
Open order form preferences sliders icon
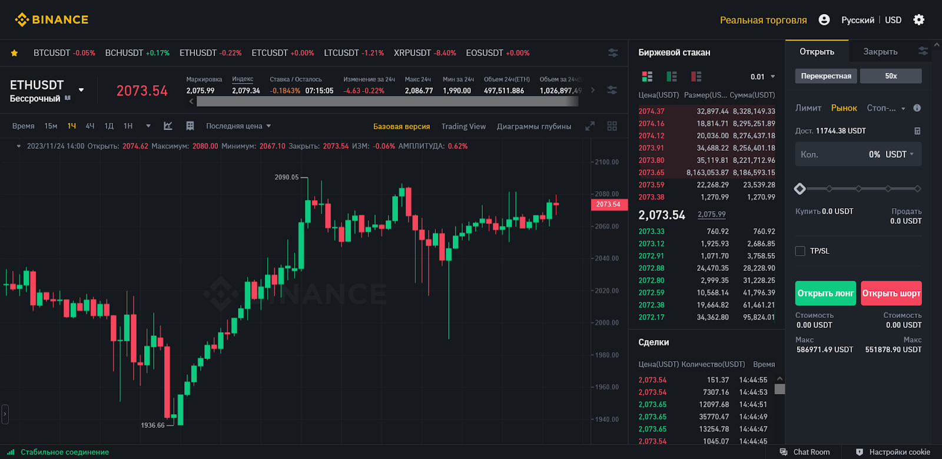tap(923, 51)
